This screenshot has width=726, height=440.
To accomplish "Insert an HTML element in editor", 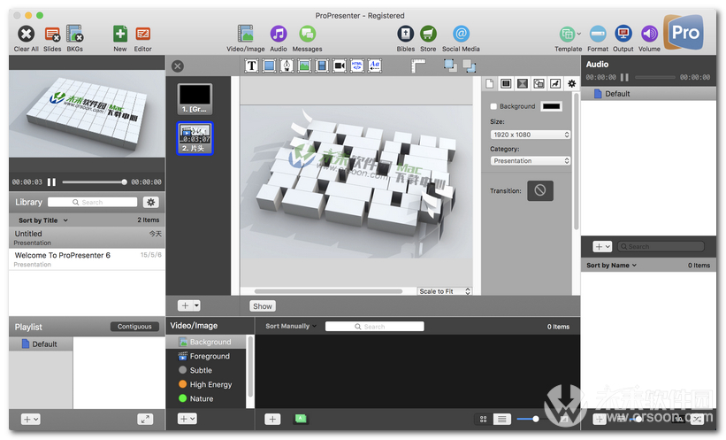I will (x=357, y=66).
